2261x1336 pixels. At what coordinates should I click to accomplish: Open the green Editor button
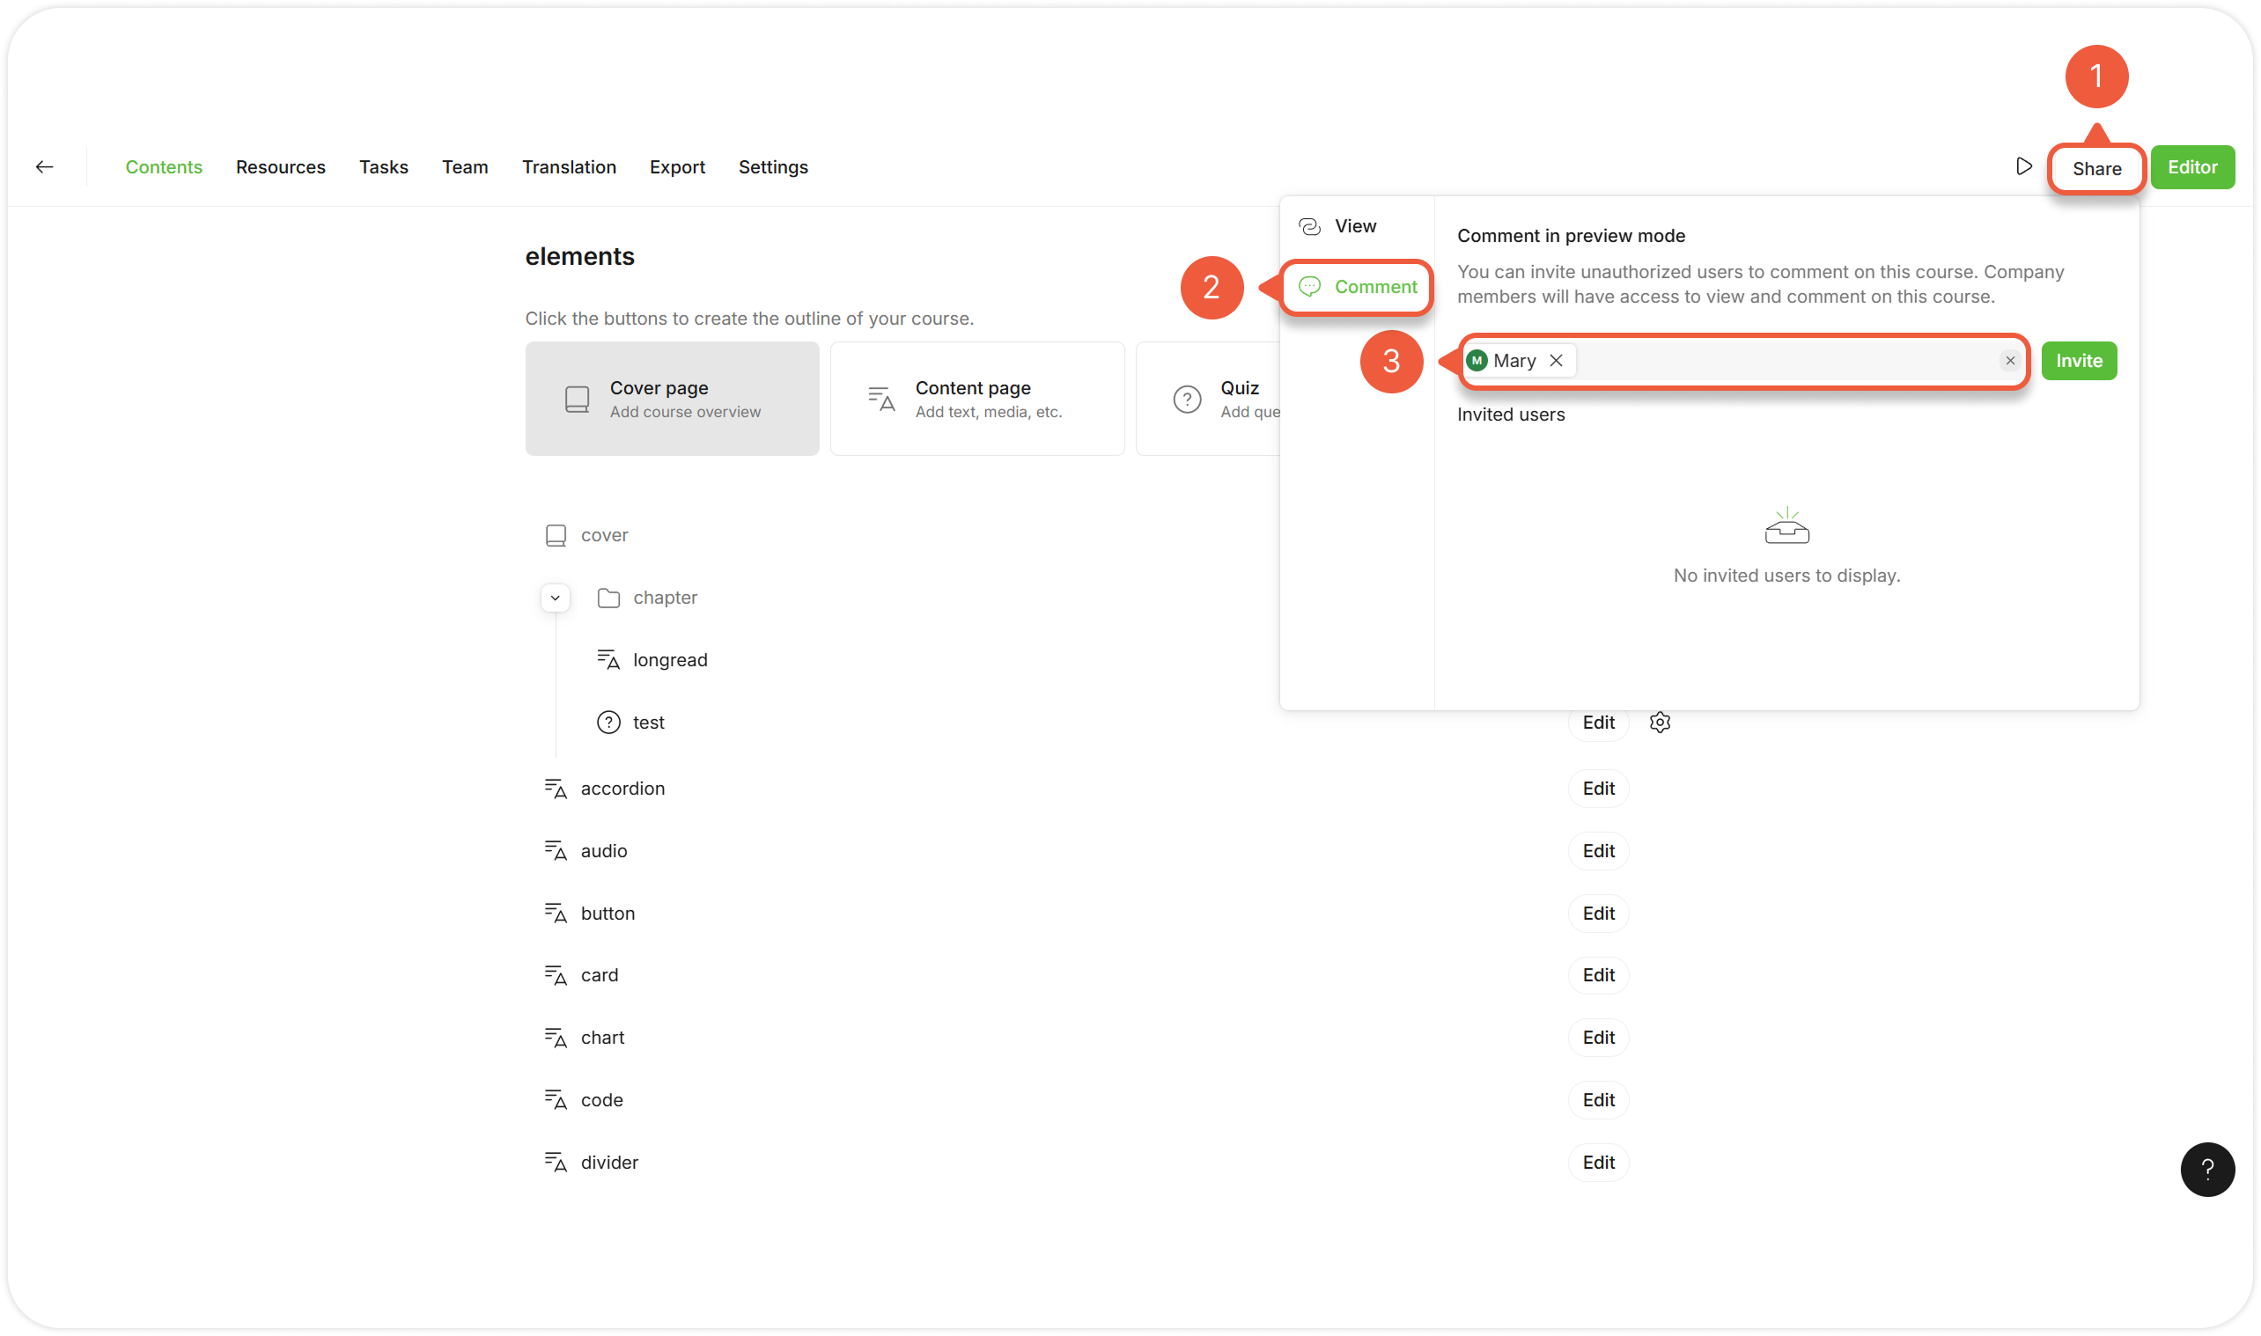pyautogui.click(x=2191, y=166)
